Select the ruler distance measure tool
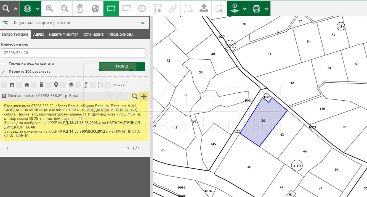The width and height of the screenshot is (367, 197). coord(173,8)
